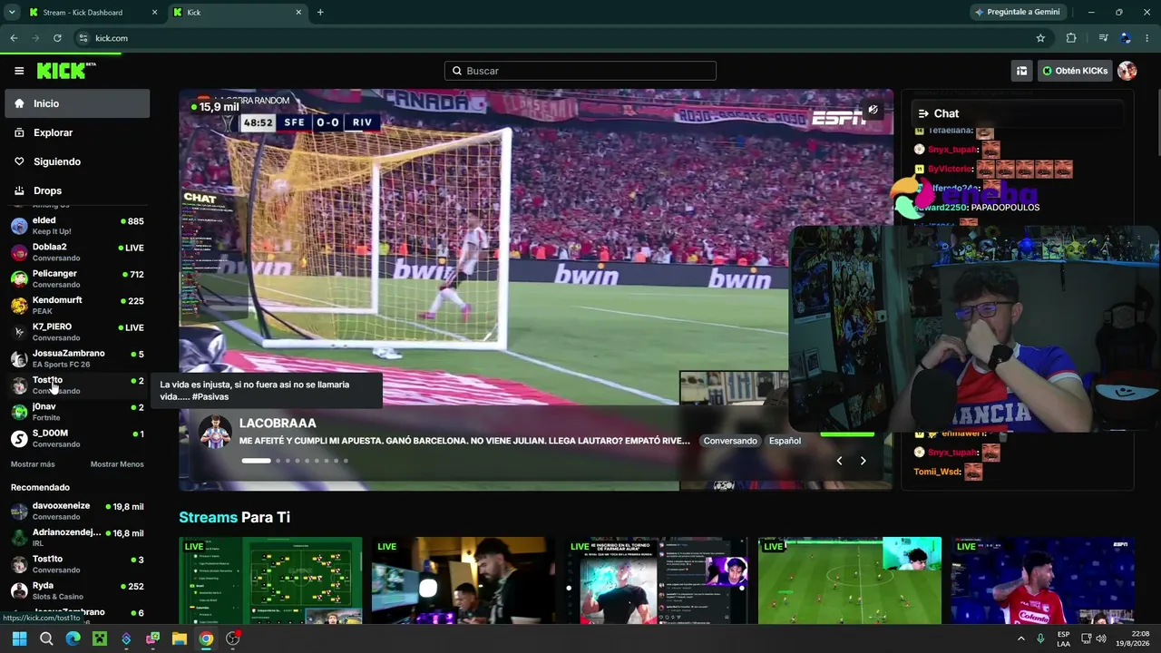Open Ryda's Slots & Casino avatar

(19, 590)
